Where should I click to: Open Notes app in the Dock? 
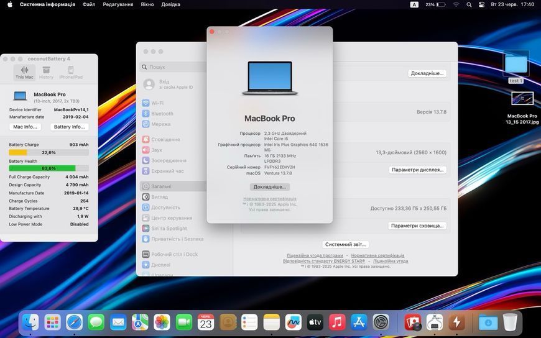click(x=272, y=322)
